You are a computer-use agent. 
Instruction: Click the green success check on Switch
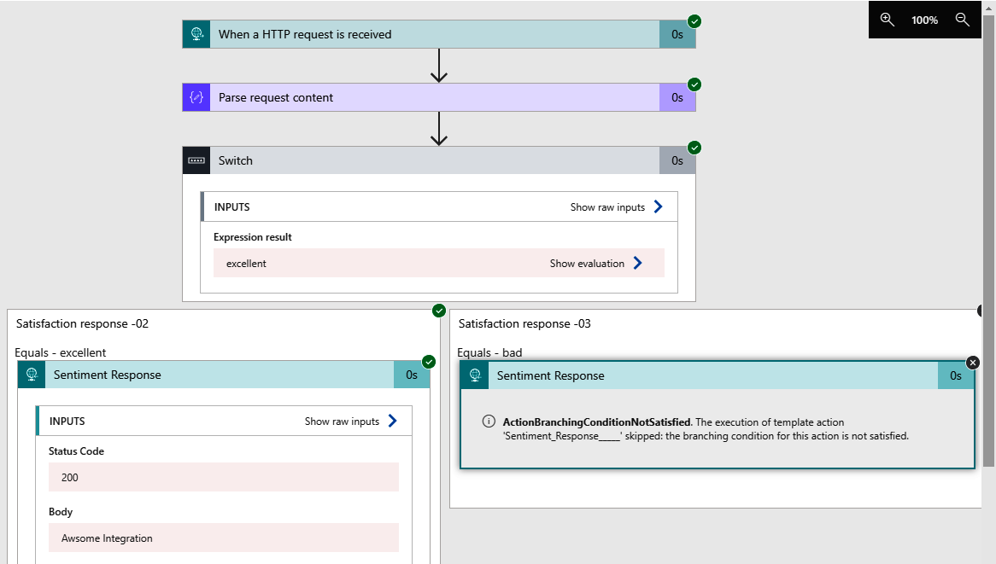[x=695, y=148]
